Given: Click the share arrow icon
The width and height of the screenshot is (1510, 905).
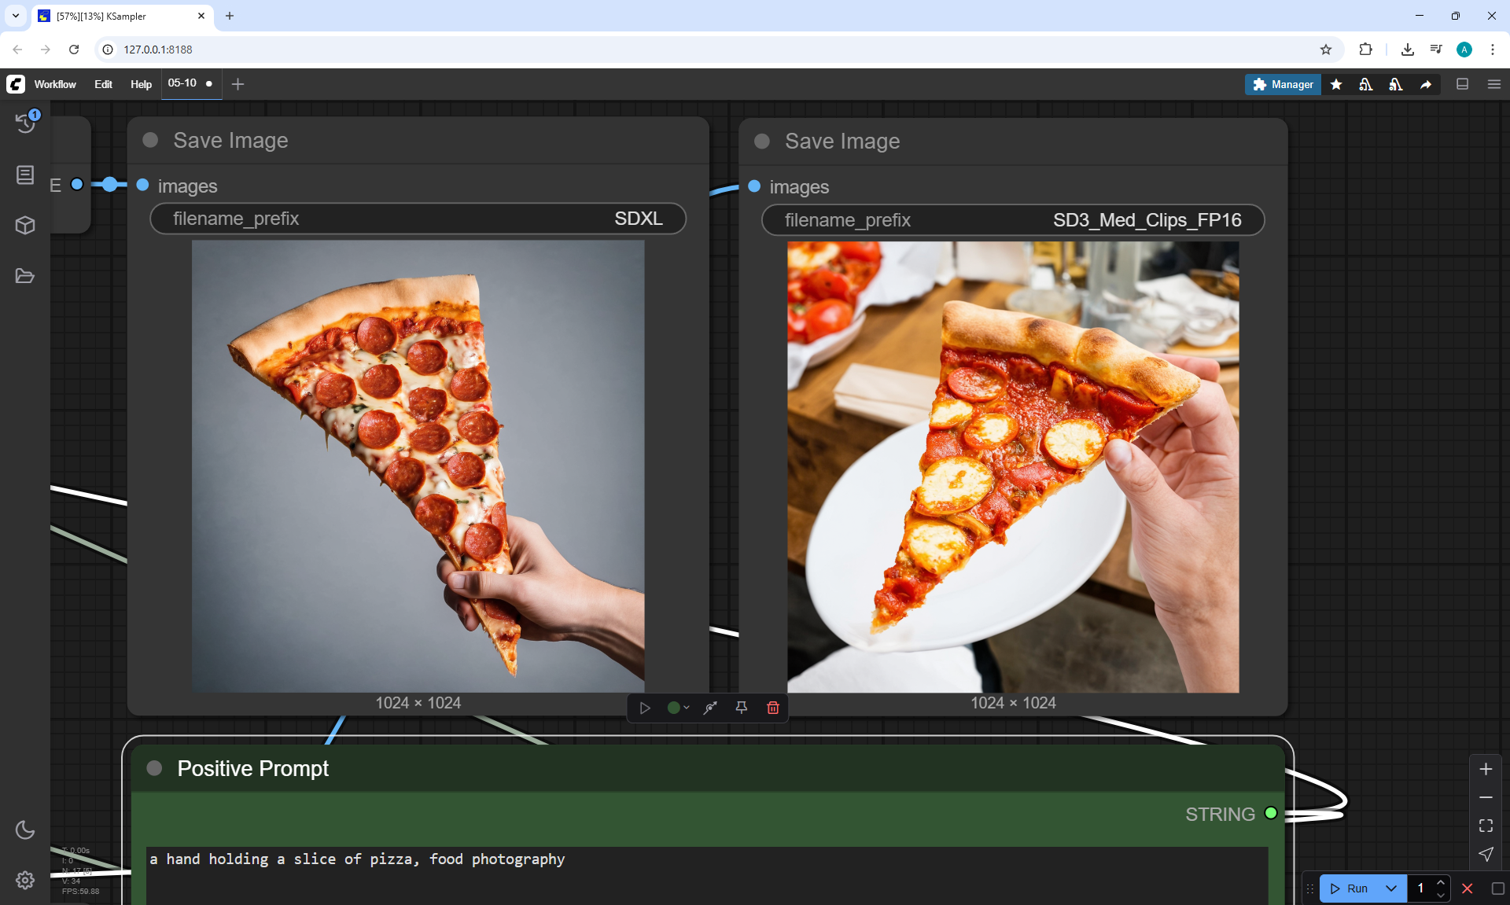Looking at the screenshot, I should (1425, 84).
